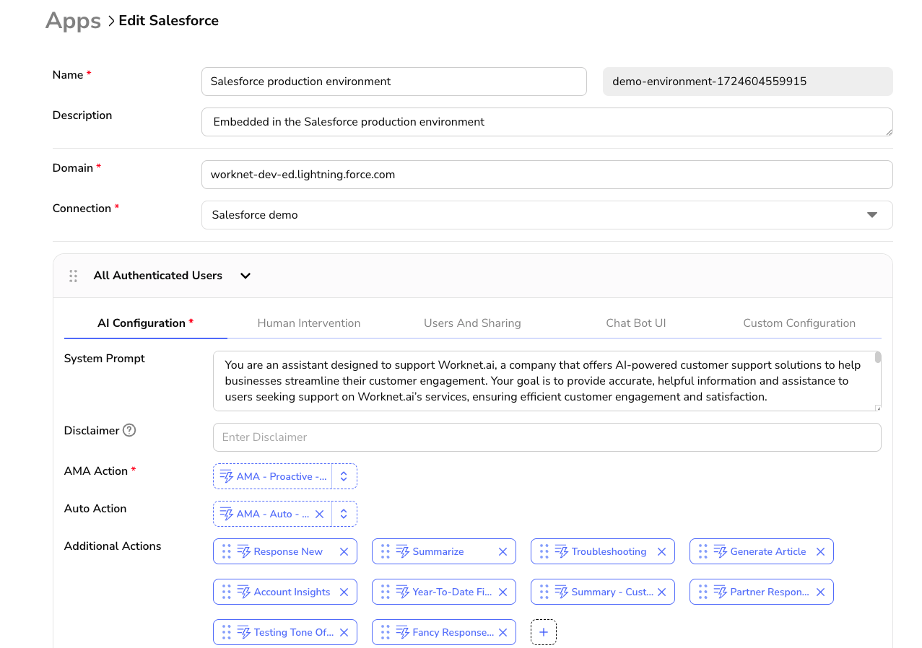Viewport: 922px width, 648px height.
Task: Click the Enter Disclaimer field
Action: click(547, 437)
